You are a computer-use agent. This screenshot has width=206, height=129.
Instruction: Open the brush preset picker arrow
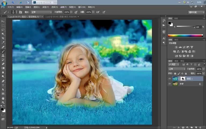click(16, 12)
